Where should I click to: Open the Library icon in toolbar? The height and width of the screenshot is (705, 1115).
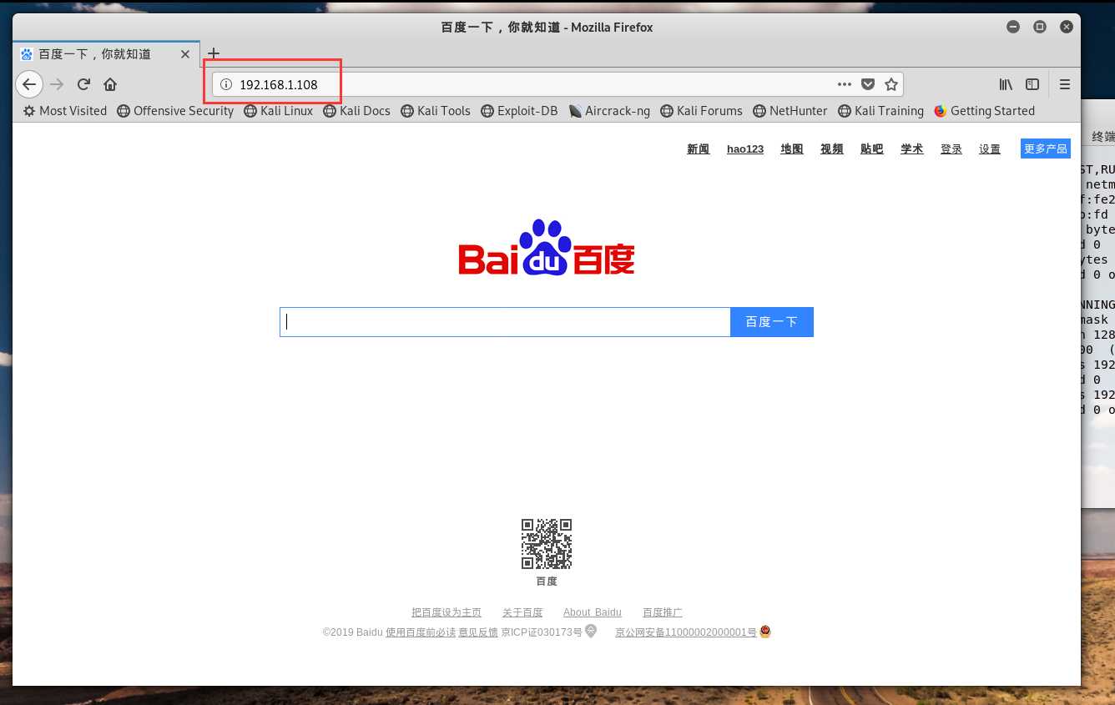[1007, 84]
